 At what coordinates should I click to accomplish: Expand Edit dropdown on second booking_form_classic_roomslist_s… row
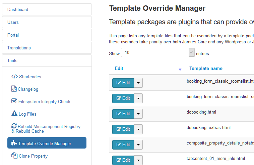[x=138, y=98]
